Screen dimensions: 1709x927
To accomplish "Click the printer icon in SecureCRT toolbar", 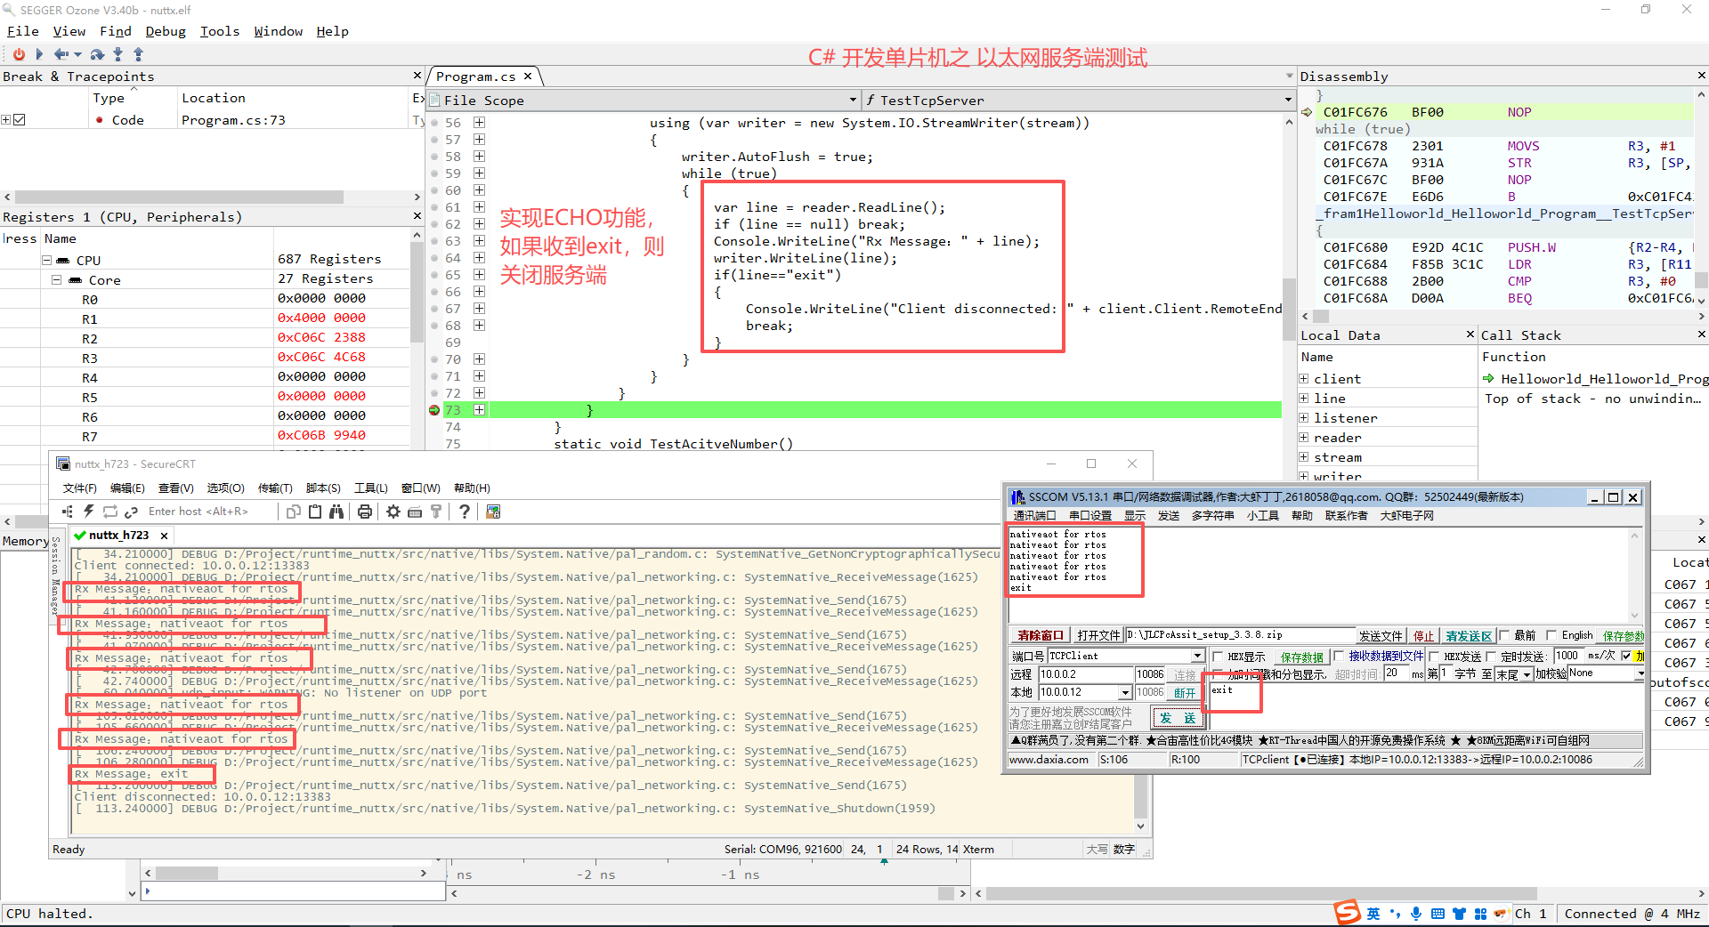I will click(364, 512).
